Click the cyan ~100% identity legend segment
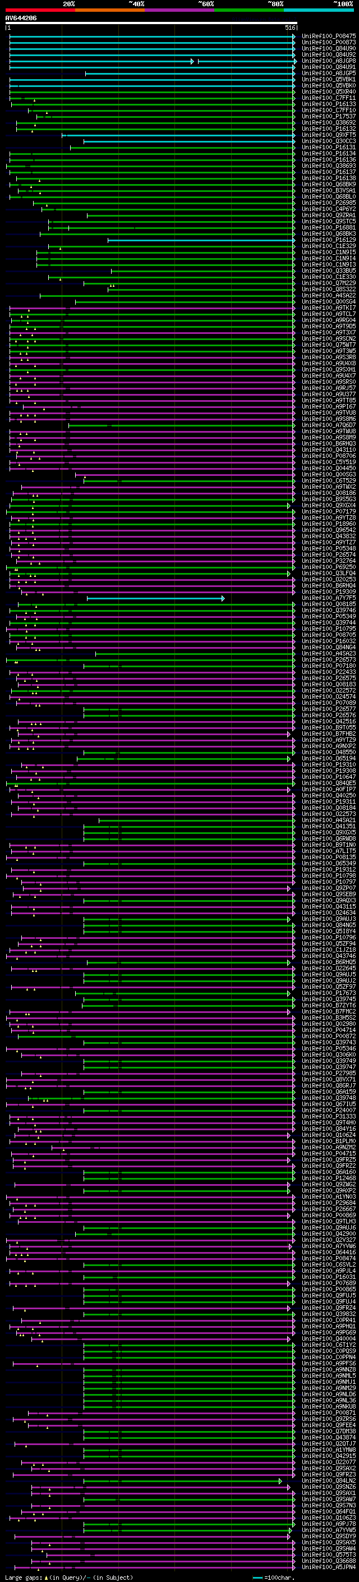Screen dimensions: 359x1582 pos(319,10)
